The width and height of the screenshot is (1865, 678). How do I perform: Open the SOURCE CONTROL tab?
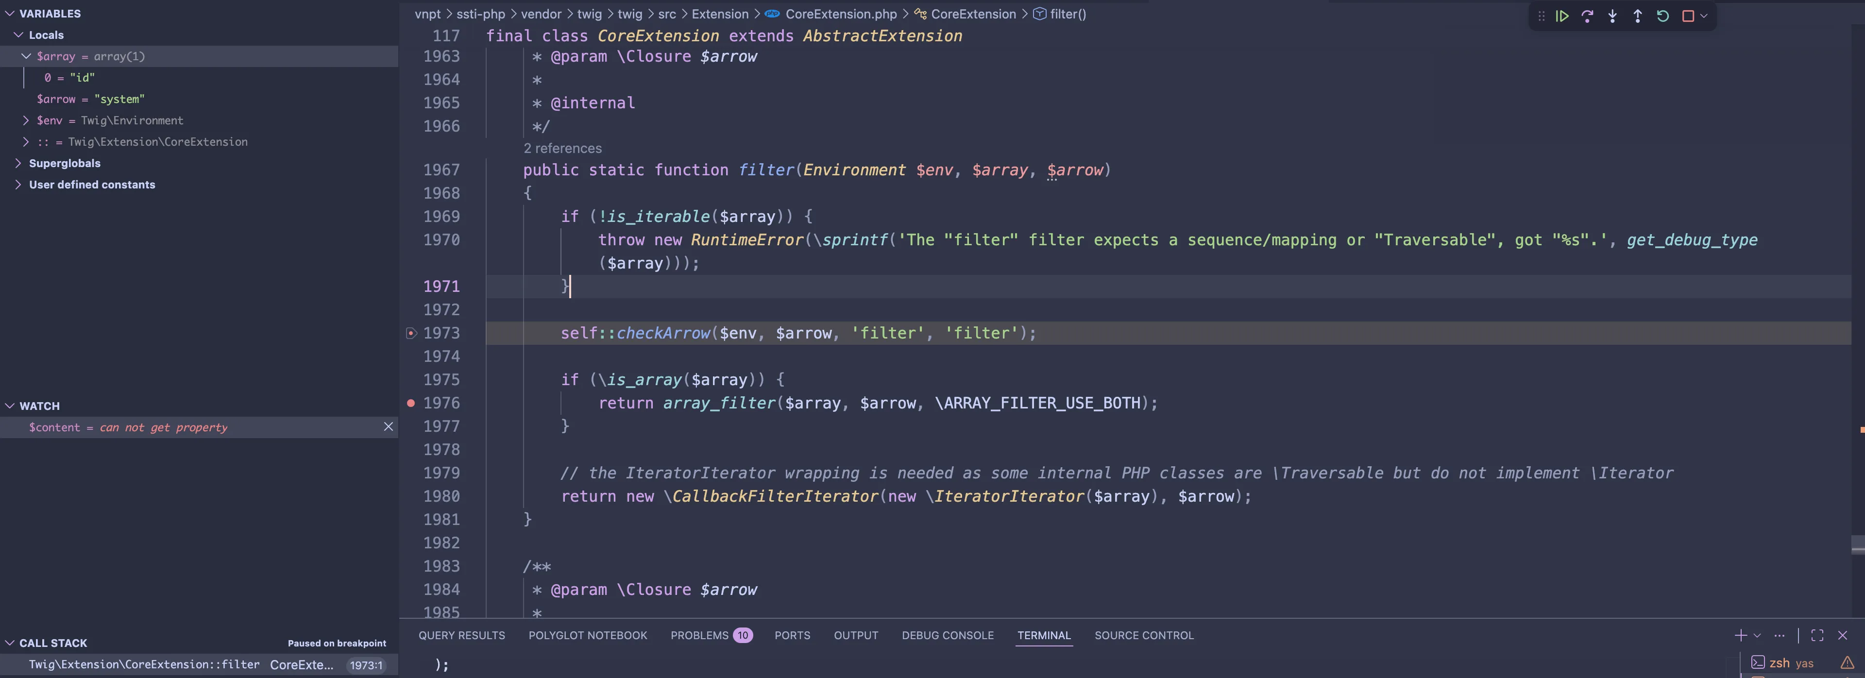coord(1144,635)
